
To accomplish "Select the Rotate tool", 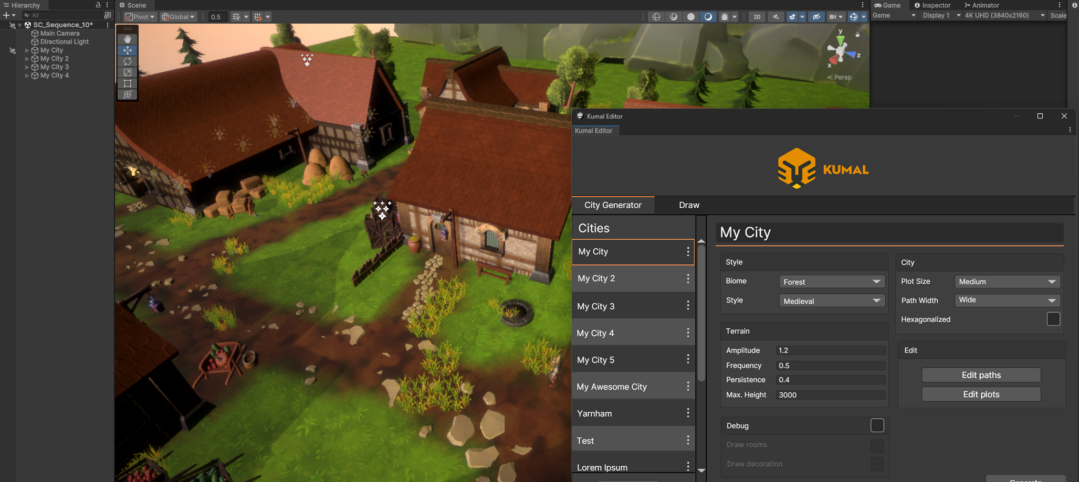I will click(x=127, y=61).
